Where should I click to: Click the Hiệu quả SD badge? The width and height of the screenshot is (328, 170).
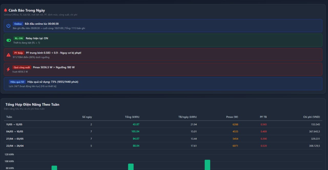tap(17, 82)
